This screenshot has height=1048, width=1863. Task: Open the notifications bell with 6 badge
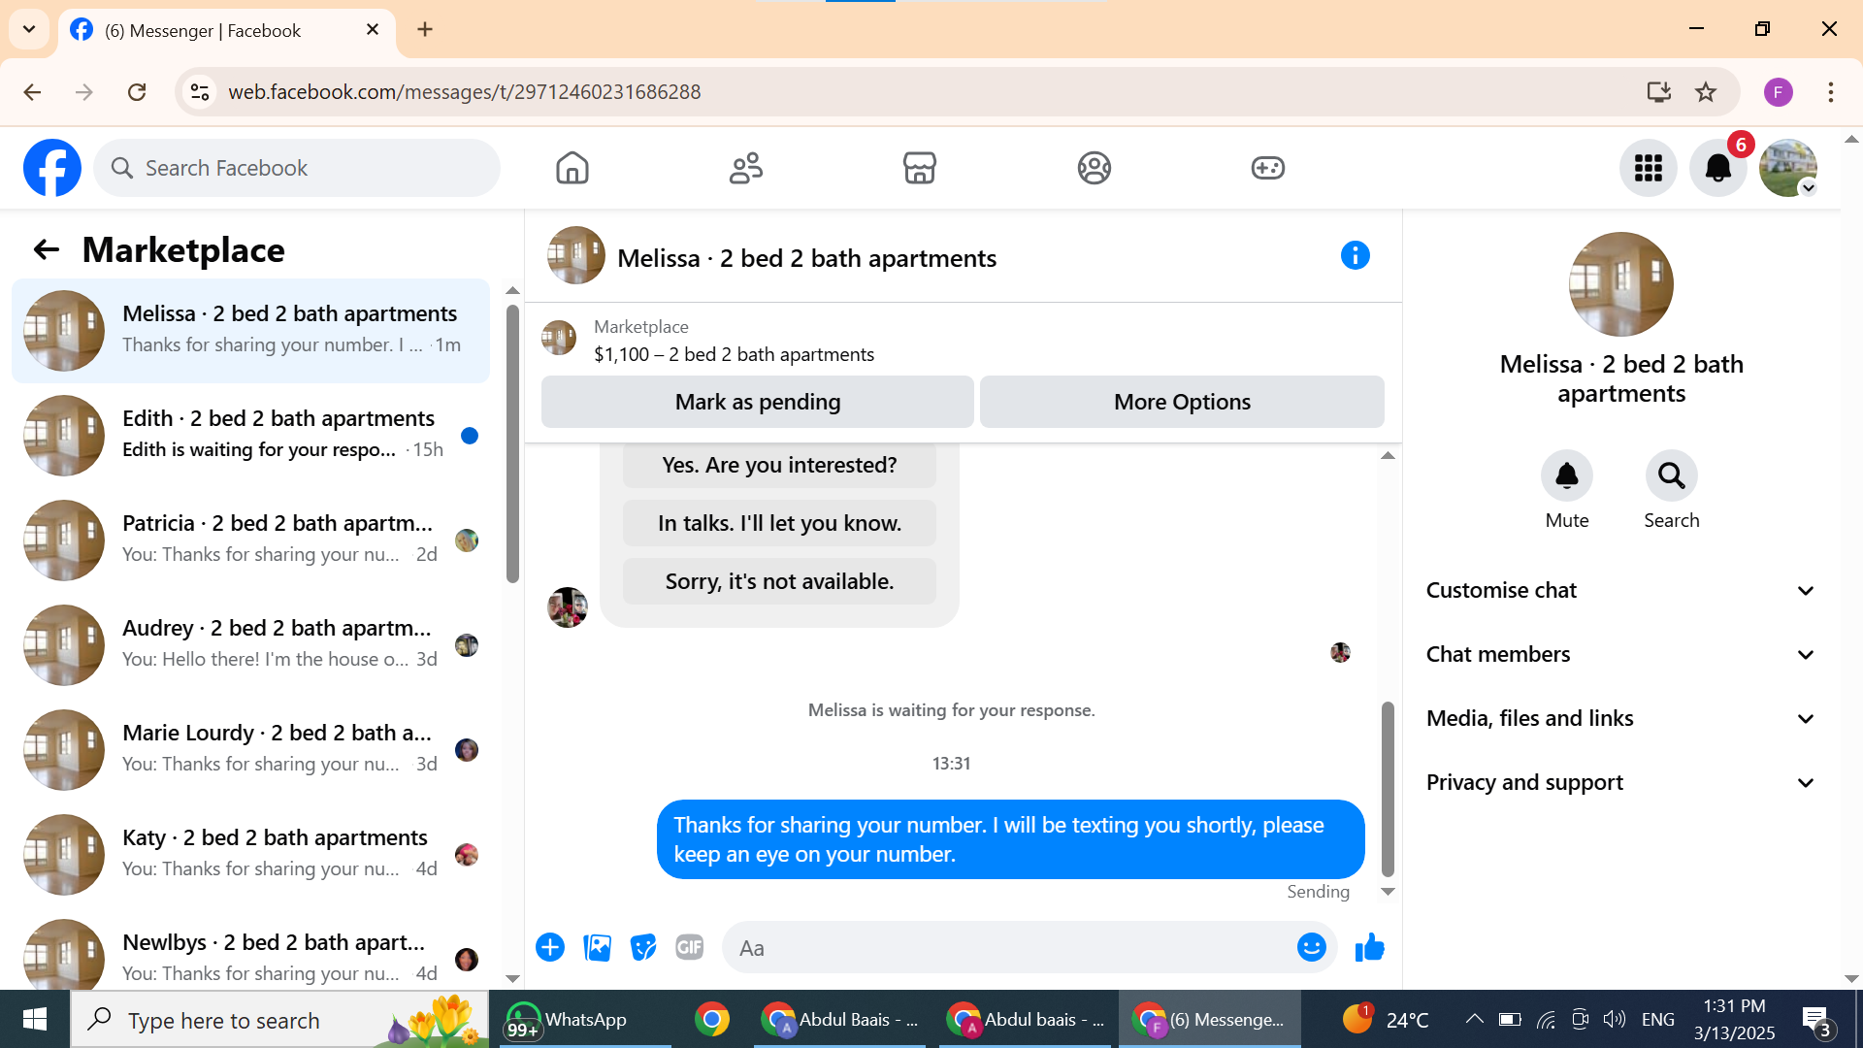click(x=1718, y=168)
